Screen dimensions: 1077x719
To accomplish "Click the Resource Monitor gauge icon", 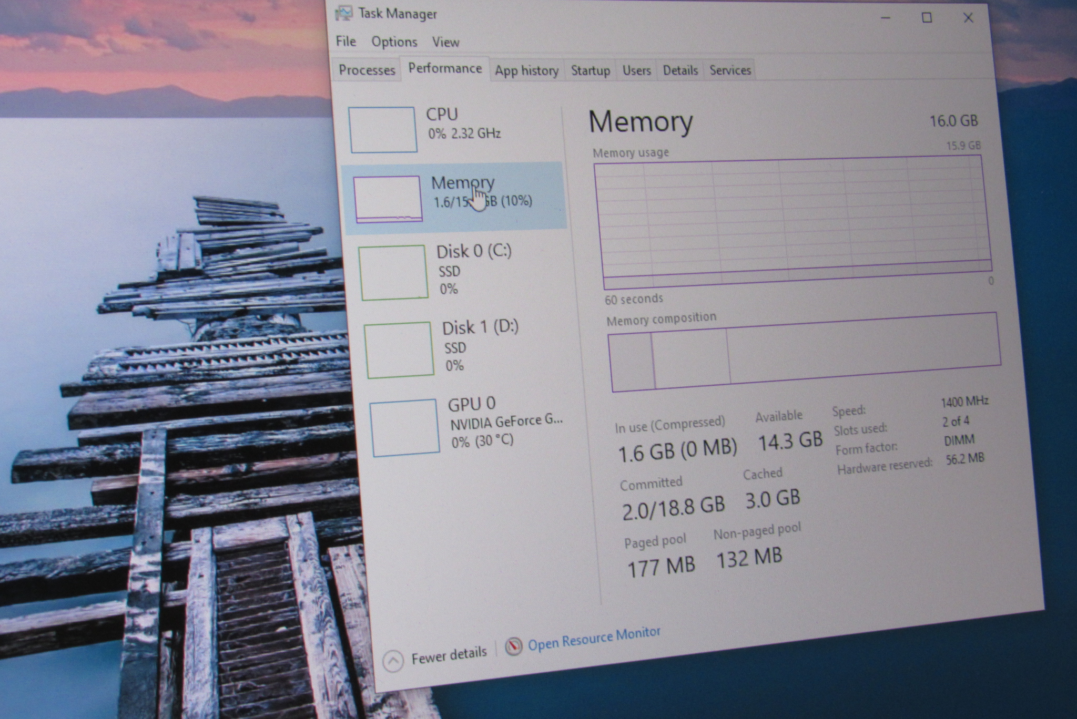I will pyautogui.click(x=514, y=646).
